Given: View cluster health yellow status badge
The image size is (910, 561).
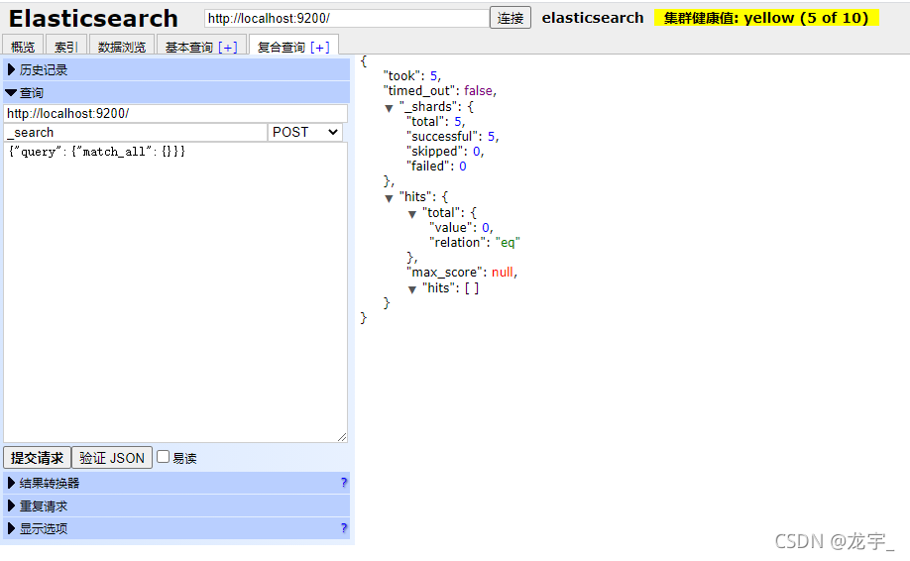Looking at the screenshot, I should pyautogui.click(x=766, y=18).
